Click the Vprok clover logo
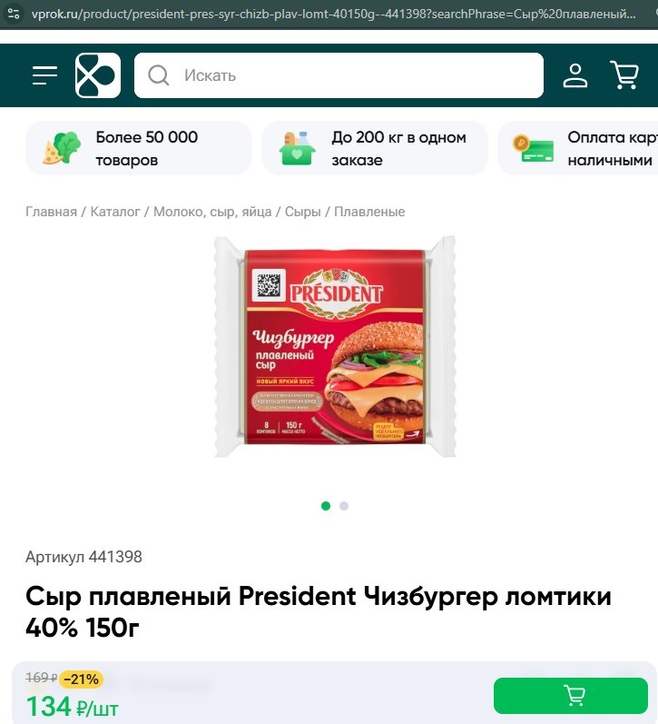The image size is (658, 724). pyautogui.click(x=98, y=75)
